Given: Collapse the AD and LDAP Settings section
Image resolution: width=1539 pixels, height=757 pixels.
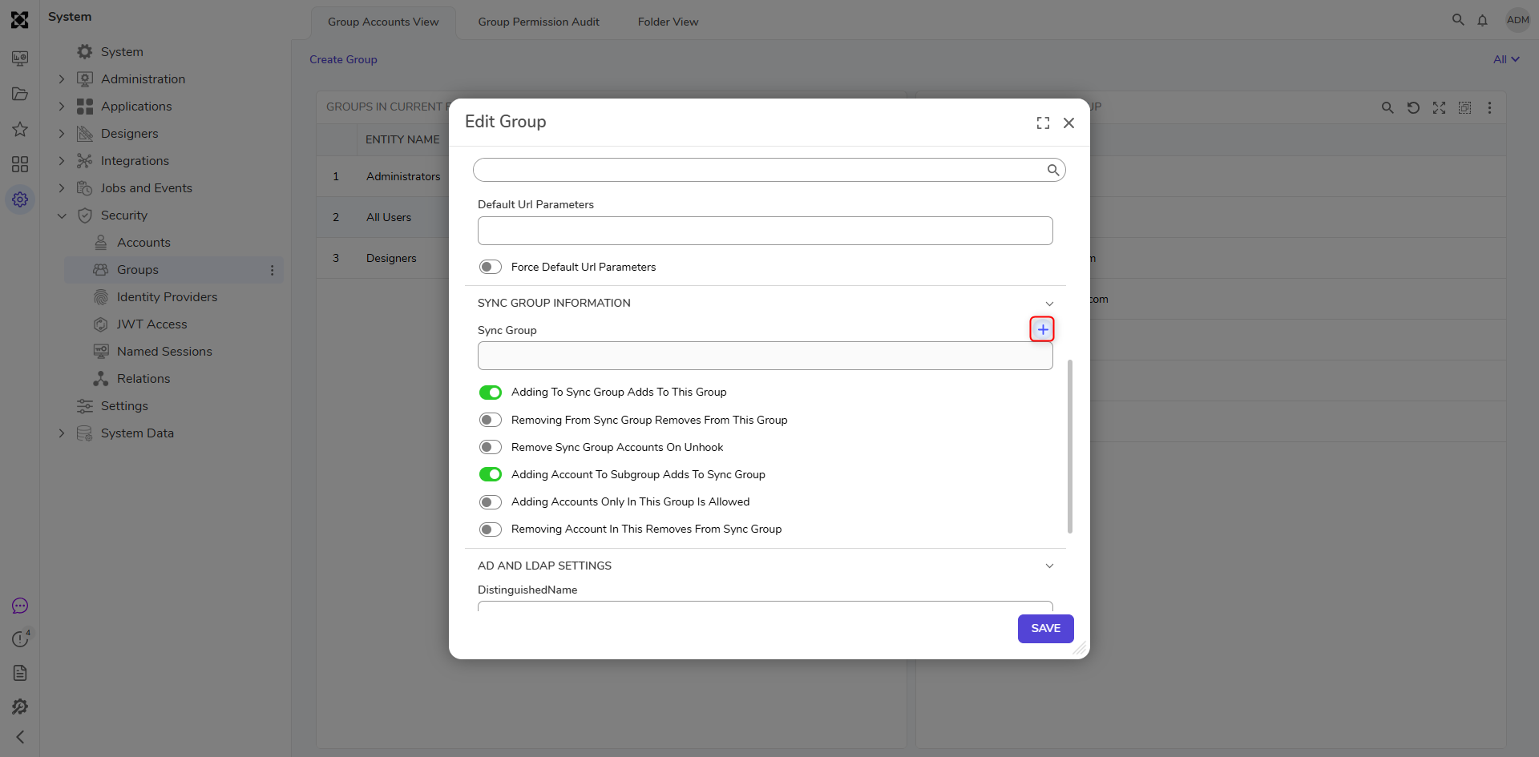Looking at the screenshot, I should [x=1049, y=566].
